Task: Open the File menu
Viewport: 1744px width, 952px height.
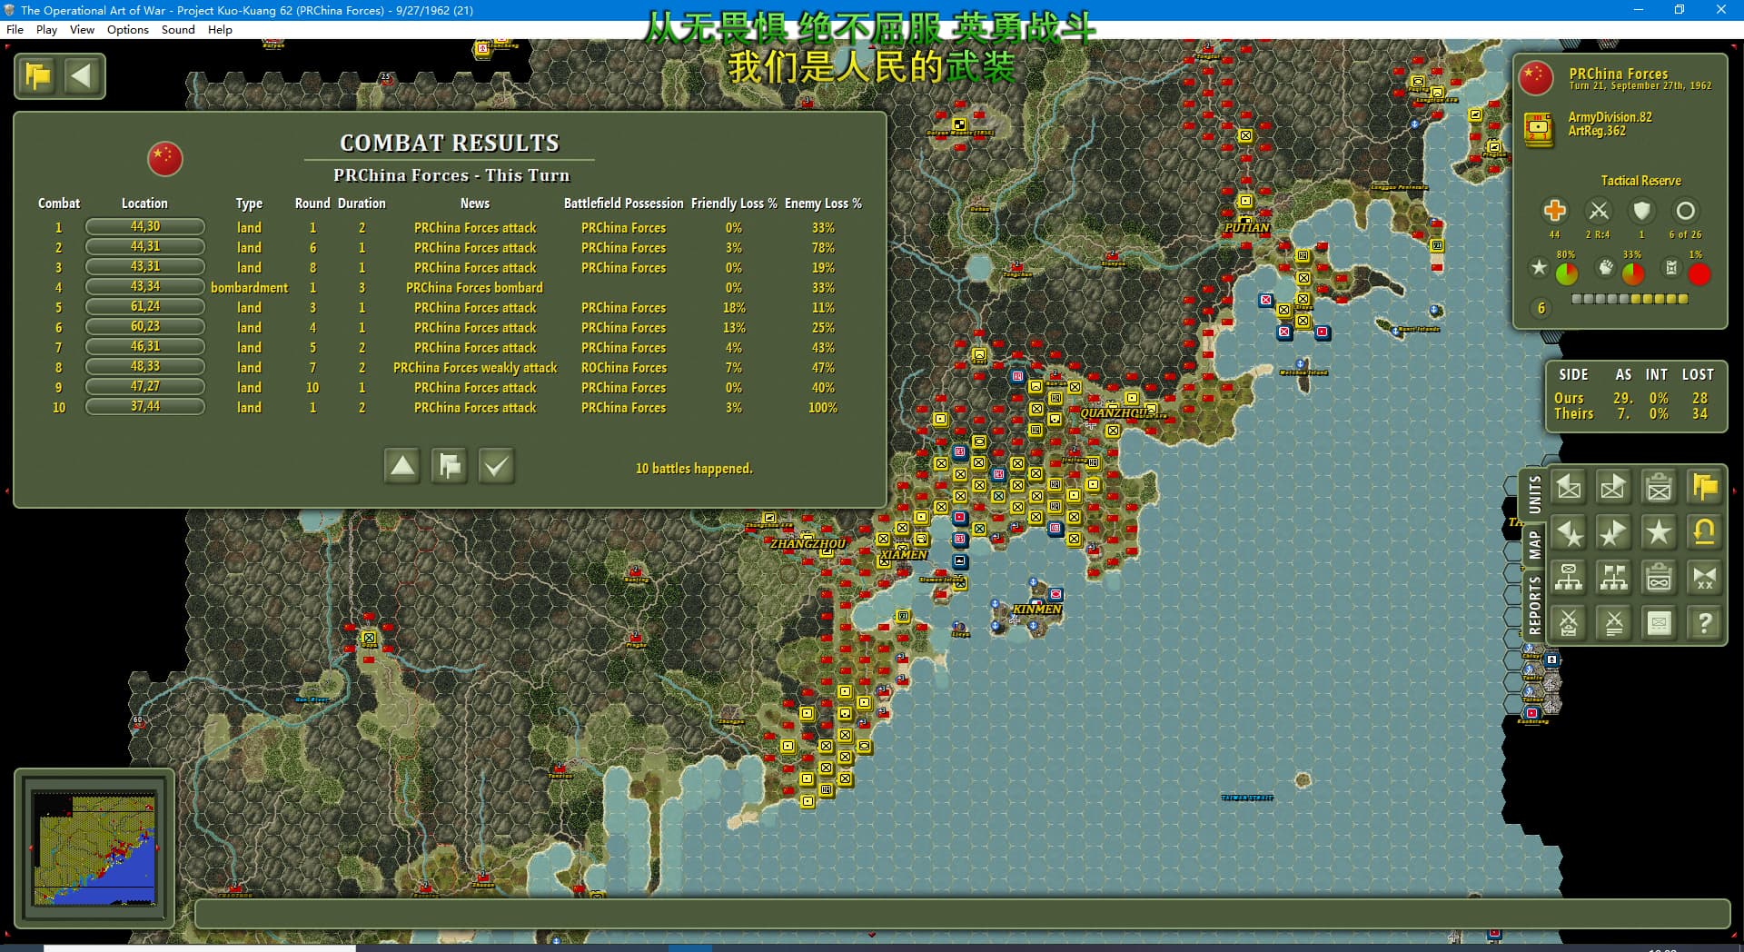Action: click(15, 29)
